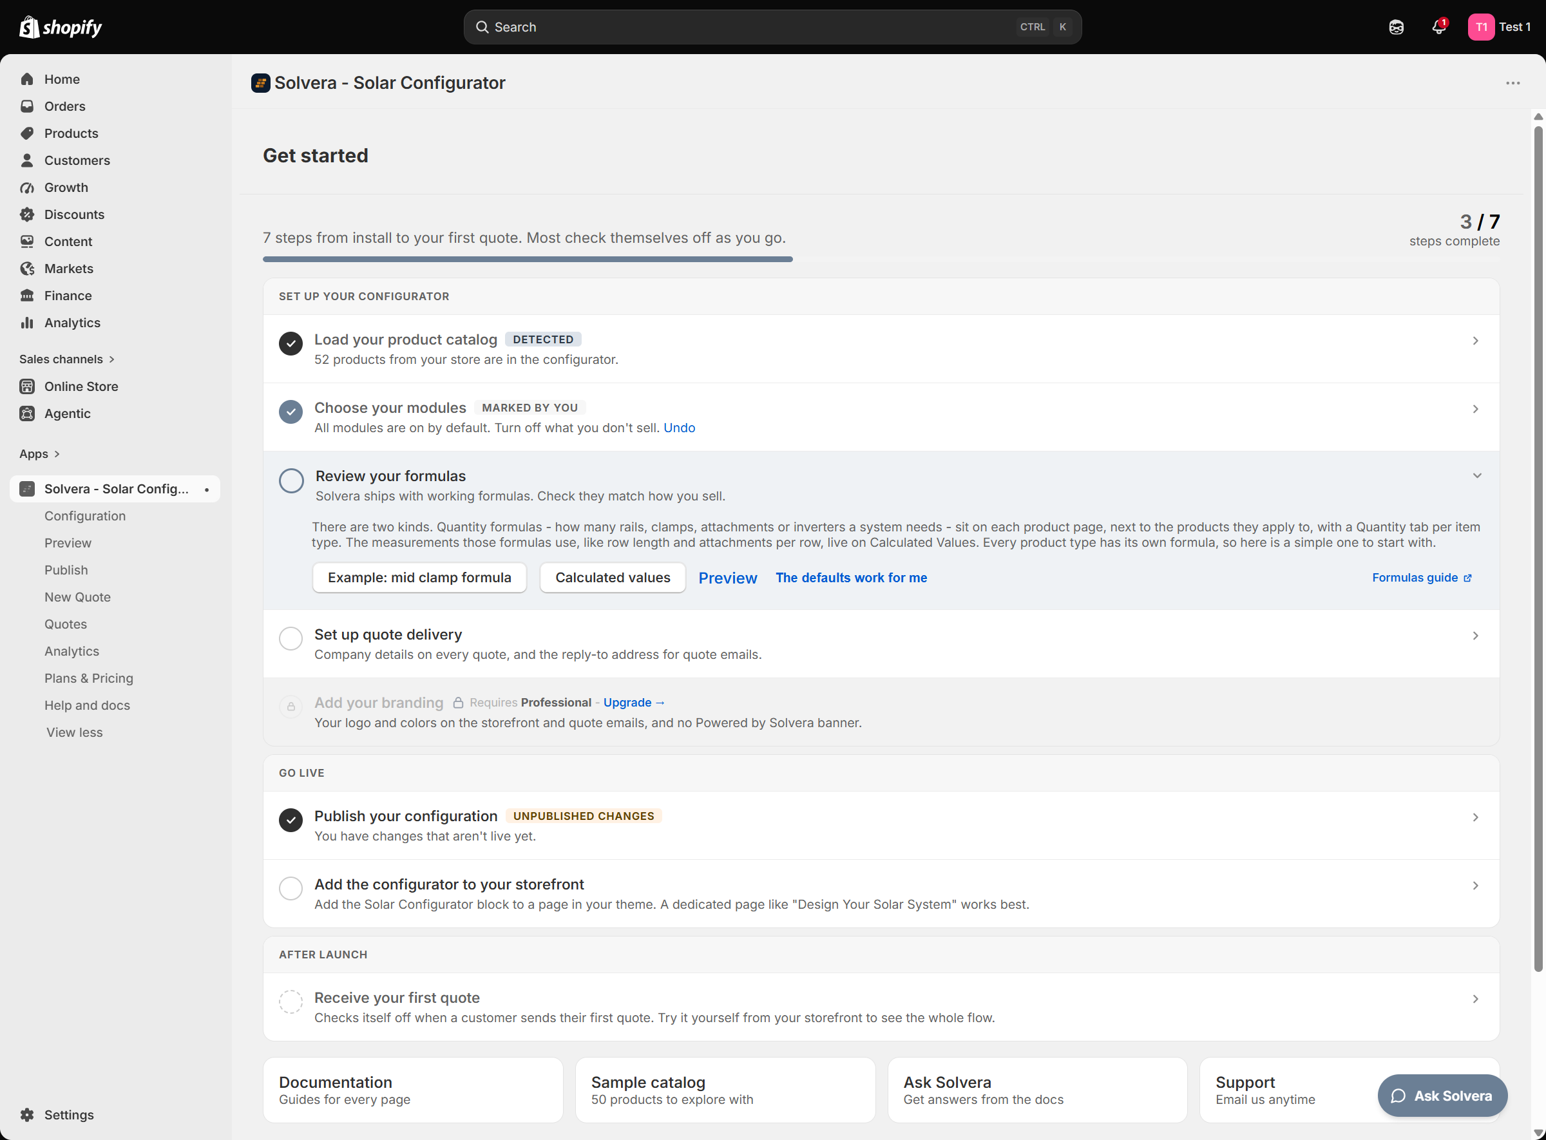Click Example: mid clamp formula button
Viewport: 1546px width, 1140px height.
[x=419, y=578]
